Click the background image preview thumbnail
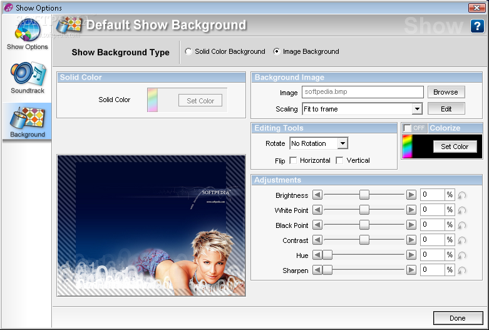 (x=152, y=225)
